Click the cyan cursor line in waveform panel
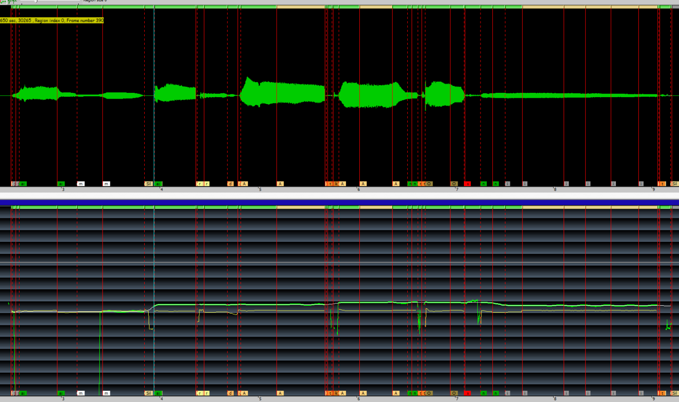 154,122
